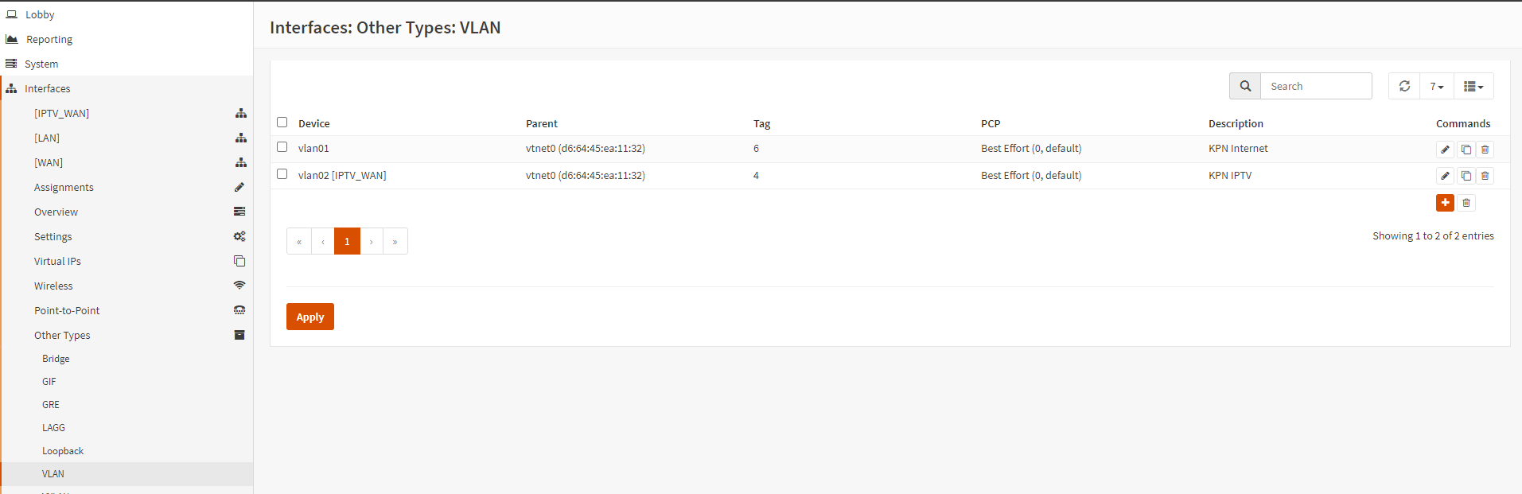
Task: Click the [WAN] network icon
Action: [240, 162]
